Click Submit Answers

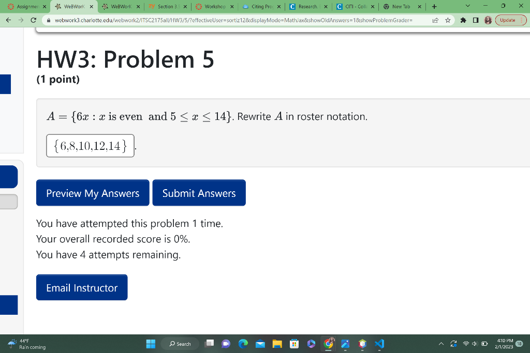[199, 193]
